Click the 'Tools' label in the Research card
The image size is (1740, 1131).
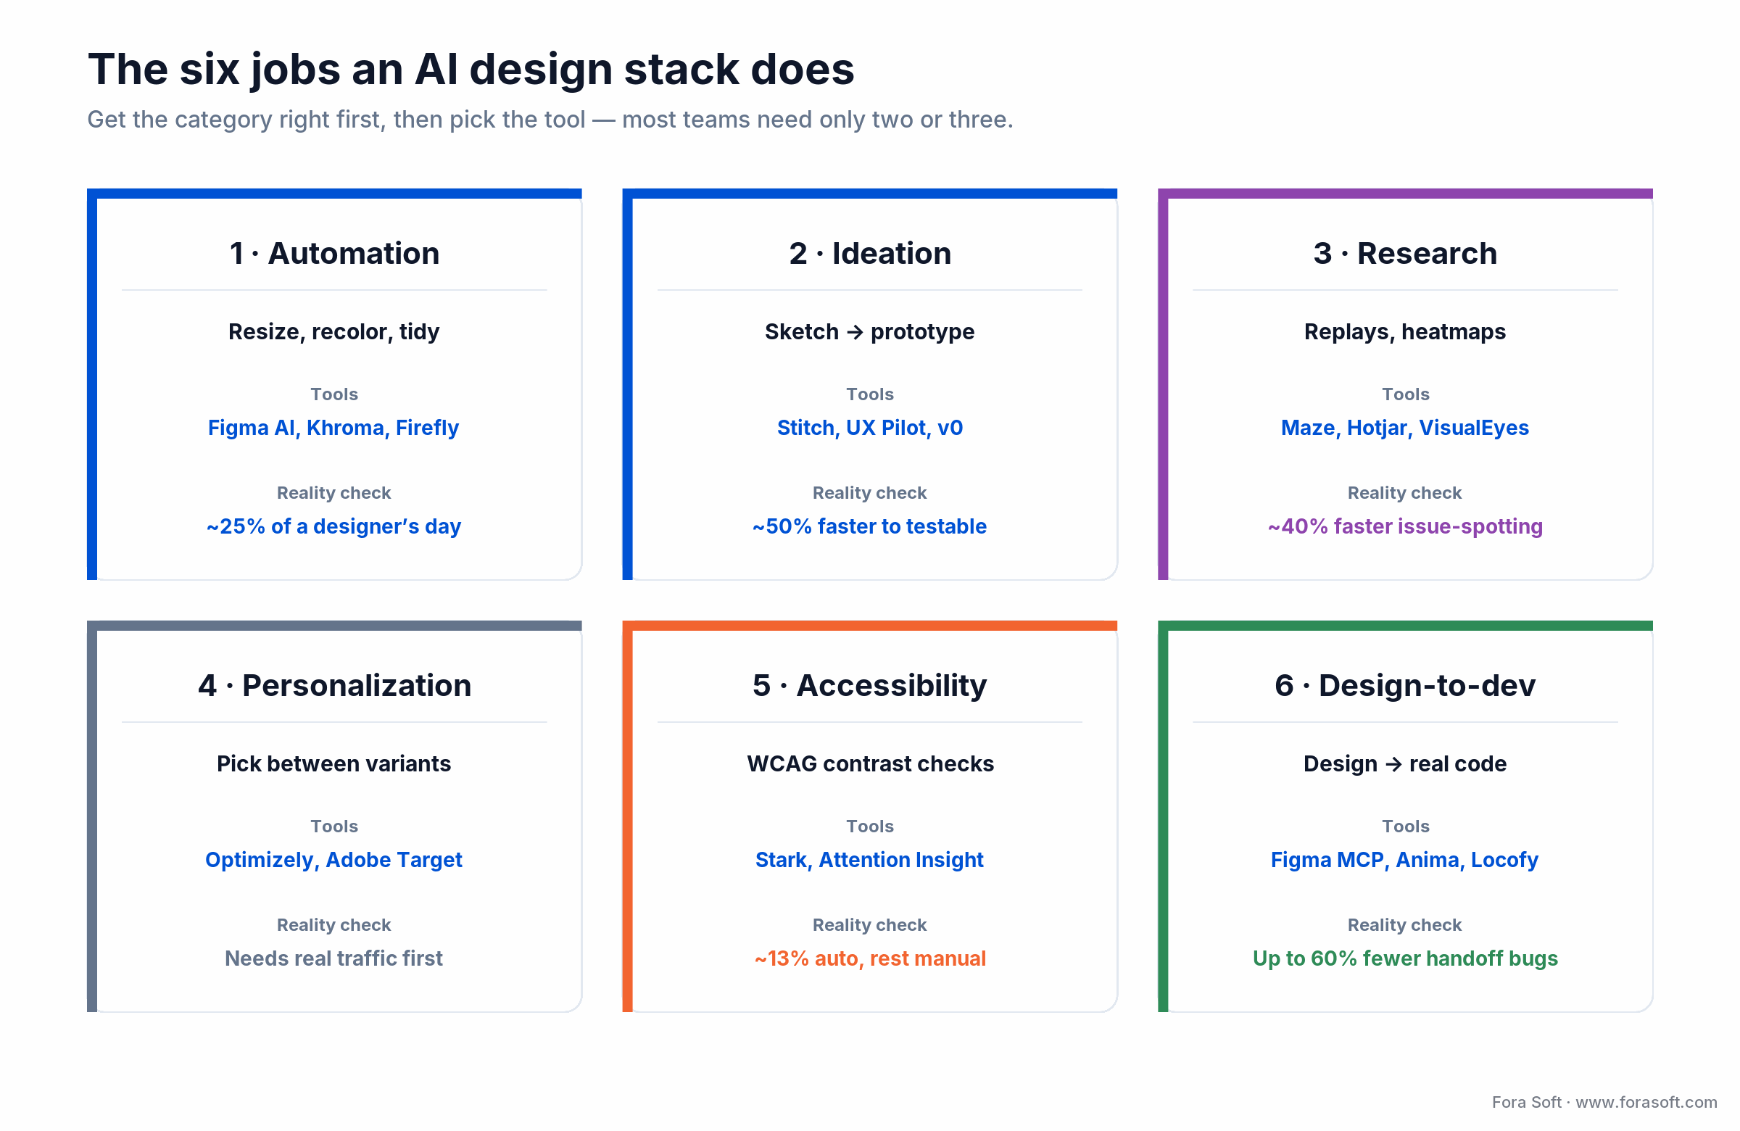click(1405, 394)
